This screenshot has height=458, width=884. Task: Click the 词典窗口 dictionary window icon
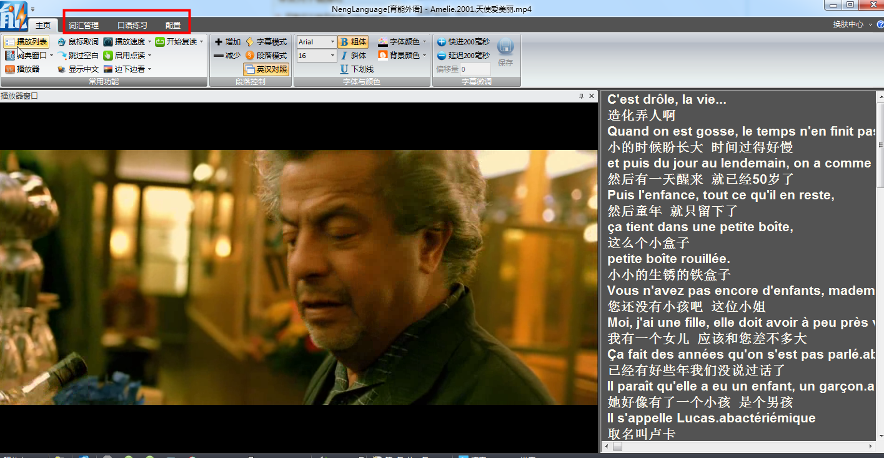tap(10, 56)
